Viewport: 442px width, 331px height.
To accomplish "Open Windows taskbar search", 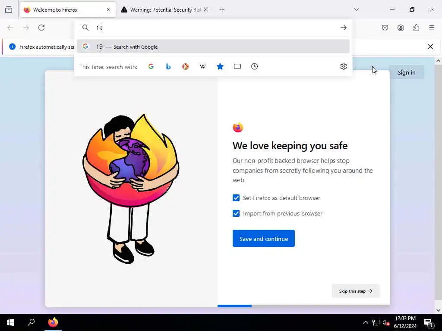I will [x=31, y=322].
